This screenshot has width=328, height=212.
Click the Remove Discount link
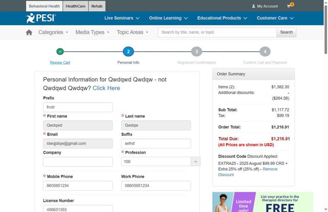coord(248,172)
